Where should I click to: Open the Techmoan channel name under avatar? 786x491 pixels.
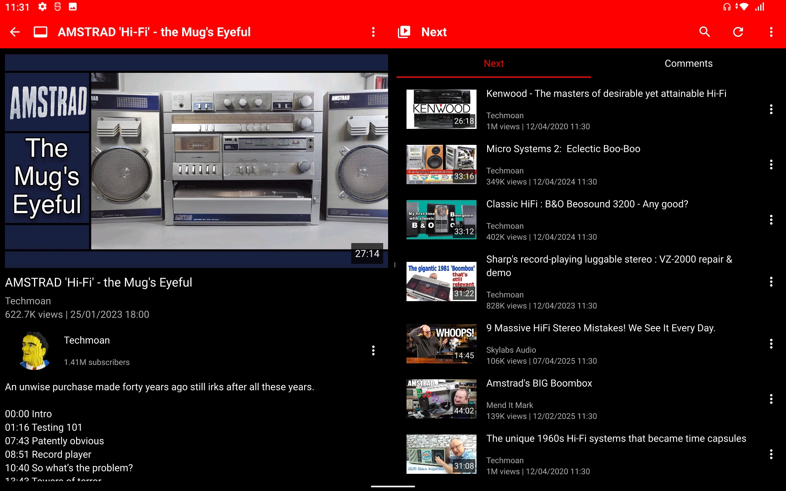coord(87,340)
